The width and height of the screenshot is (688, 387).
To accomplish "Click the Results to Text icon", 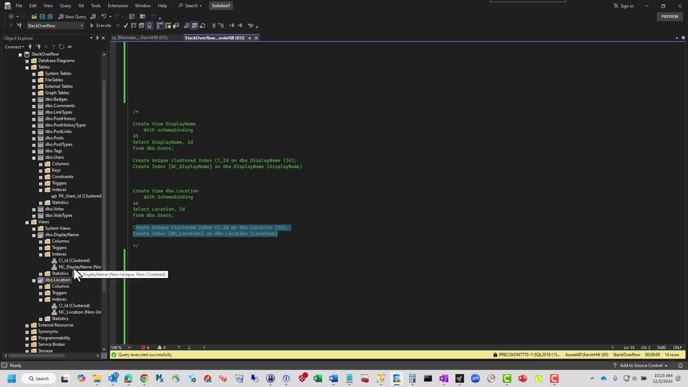I will pos(187,25).
